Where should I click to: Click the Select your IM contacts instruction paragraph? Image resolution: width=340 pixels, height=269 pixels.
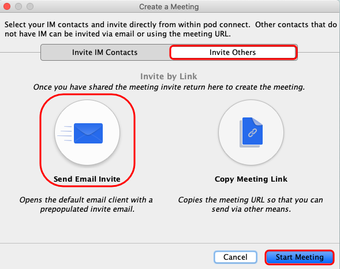pos(171,29)
